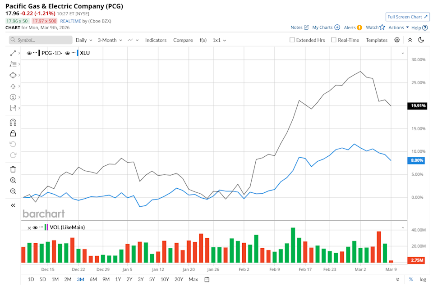The image size is (433, 291).
Task: Expand the 3-Month period dropdown
Action: click(110, 40)
